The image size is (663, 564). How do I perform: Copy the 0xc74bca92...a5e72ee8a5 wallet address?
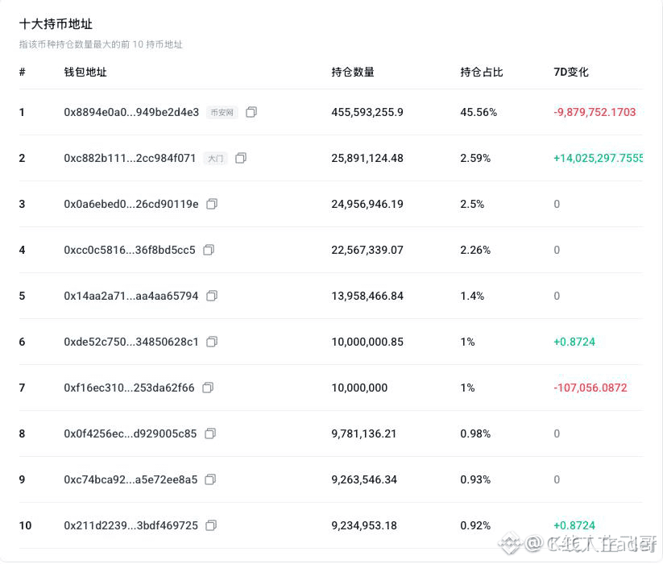click(x=210, y=479)
